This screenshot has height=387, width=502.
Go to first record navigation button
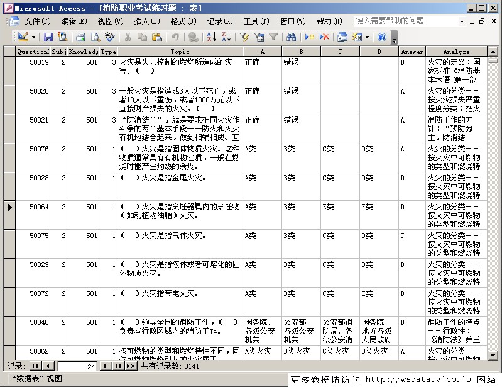point(36,366)
